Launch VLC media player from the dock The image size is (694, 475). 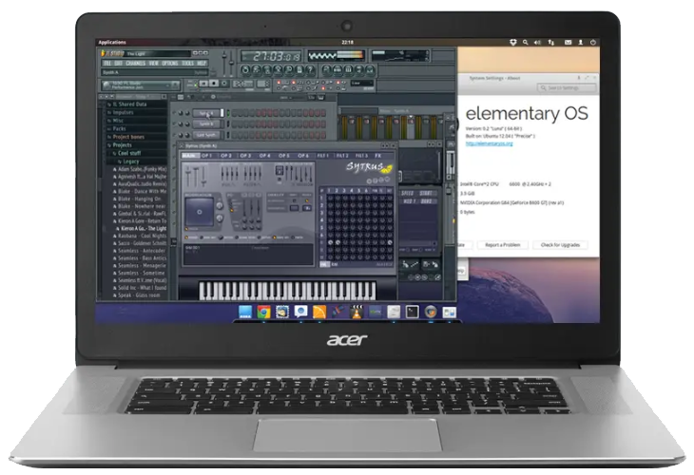click(357, 313)
